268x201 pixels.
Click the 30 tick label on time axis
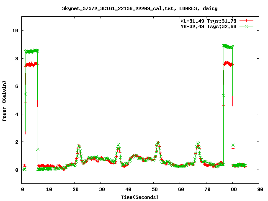(x=101, y=189)
